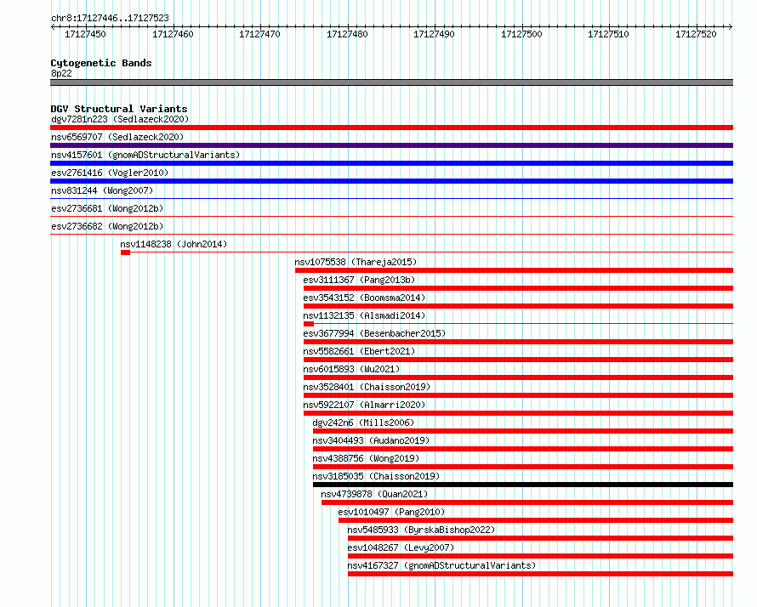Viewport: 757px width, 607px height.
Task: Click the red bar under esv1048267
Action: [x=540, y=556]
